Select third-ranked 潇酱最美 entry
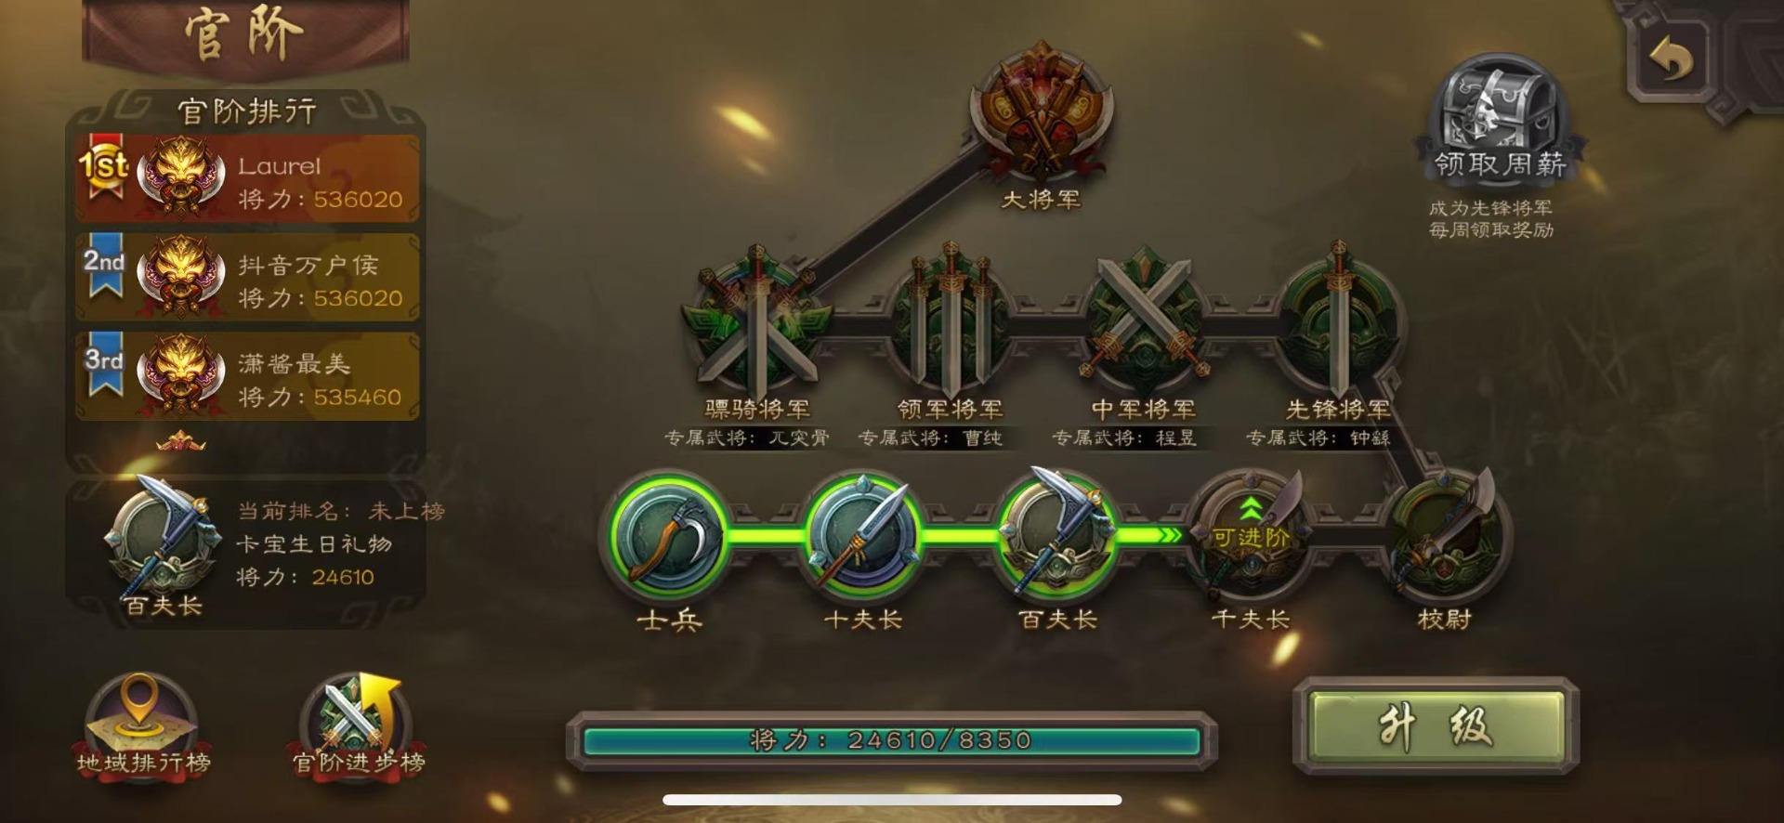 pos(247,376)
